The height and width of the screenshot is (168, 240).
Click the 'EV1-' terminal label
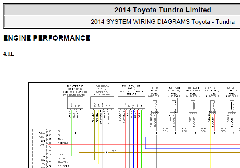(43, 141)
